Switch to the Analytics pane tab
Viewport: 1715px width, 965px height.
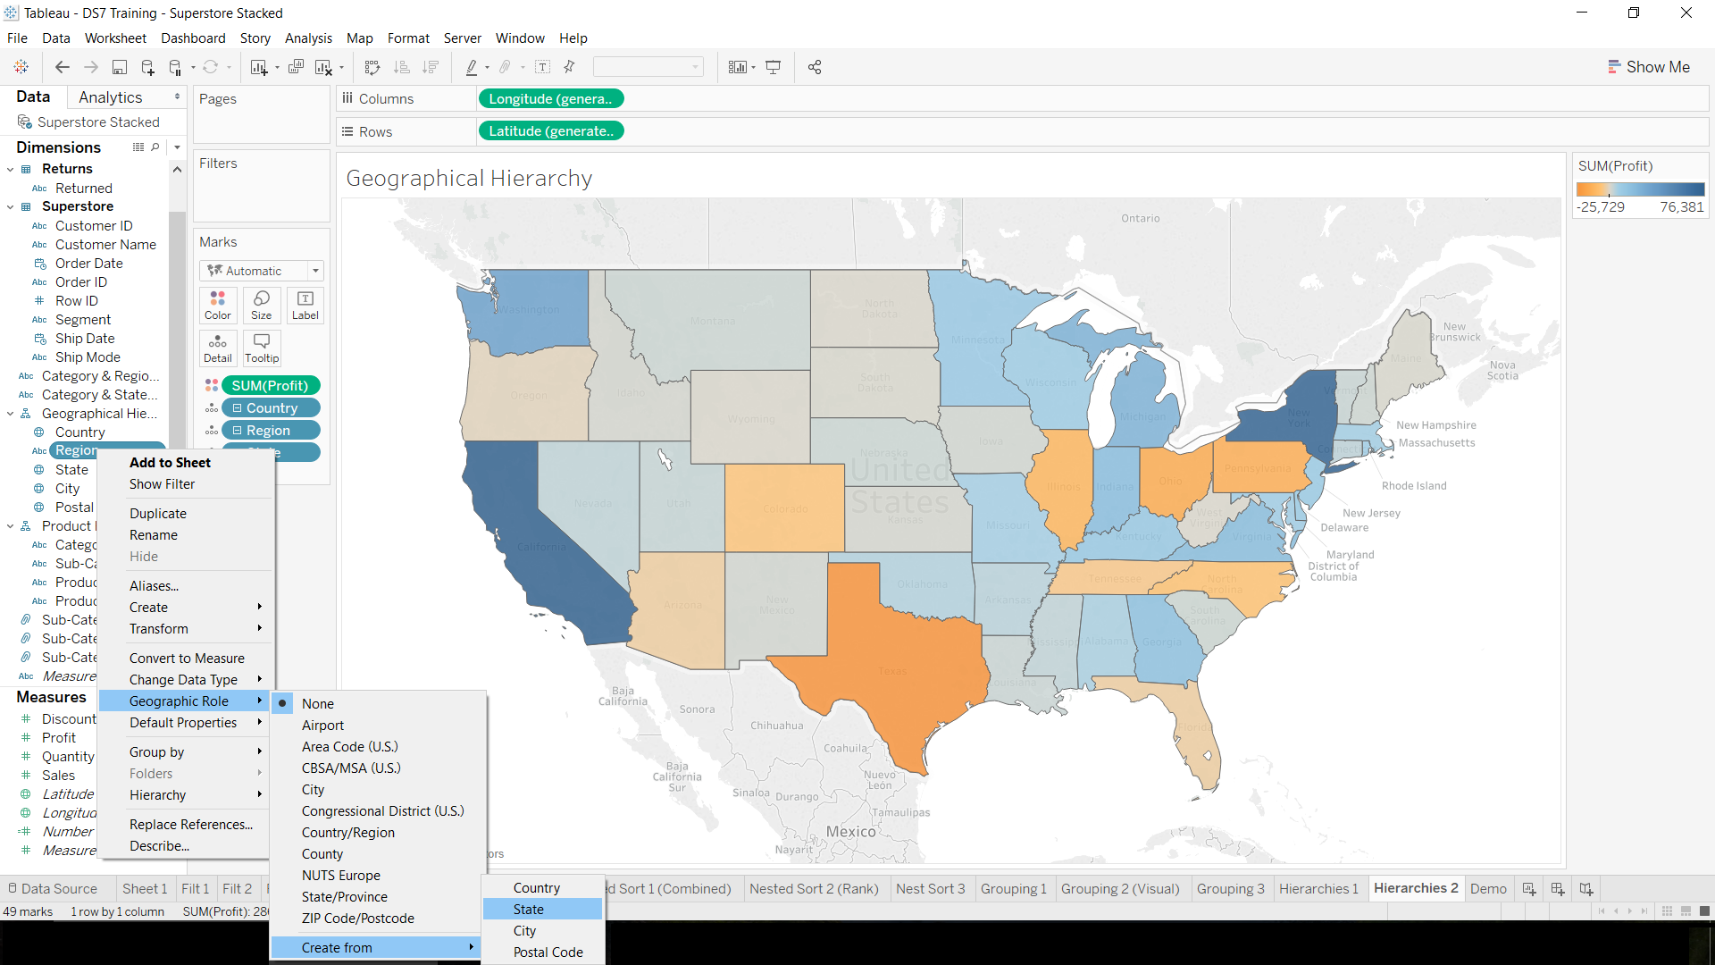[x=110, y=96]
